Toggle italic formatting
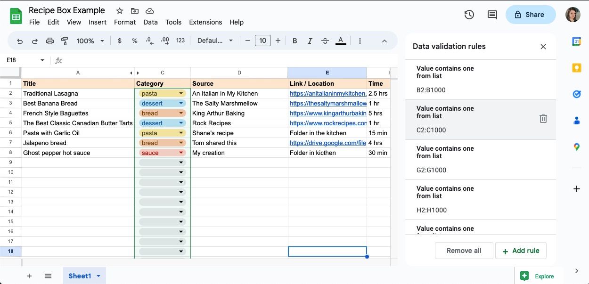Image resolution: width=589 pixels, height=284 pixels. pos(310,41)
